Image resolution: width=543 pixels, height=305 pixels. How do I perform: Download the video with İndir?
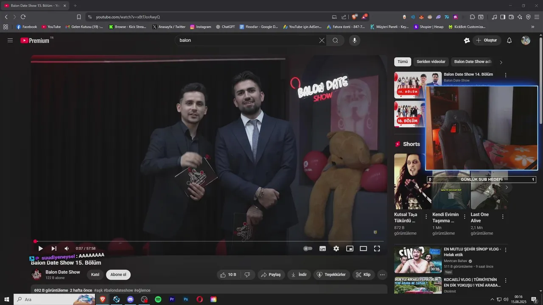pos(299,274)
